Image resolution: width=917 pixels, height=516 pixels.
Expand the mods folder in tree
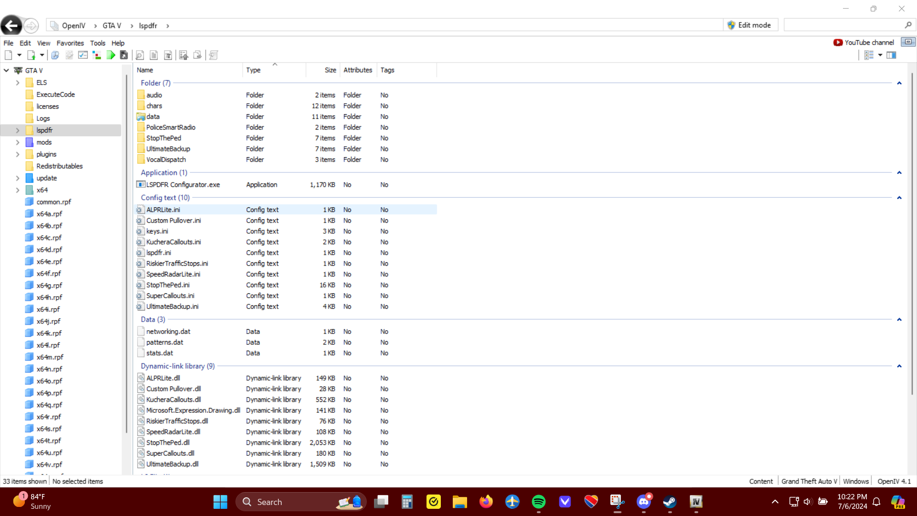(18, 142)
